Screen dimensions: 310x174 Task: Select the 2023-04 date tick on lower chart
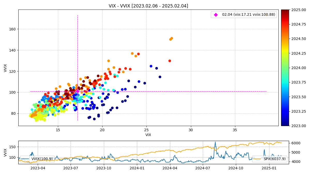click(x=38, y=168)
